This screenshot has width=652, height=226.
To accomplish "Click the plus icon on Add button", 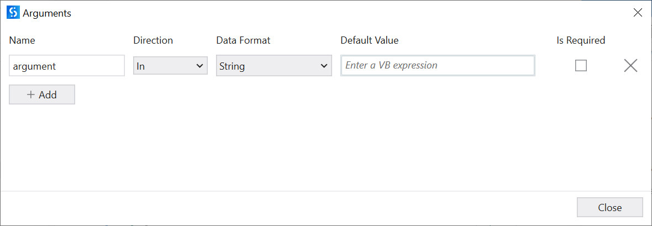I will click(x=31, y=94).
